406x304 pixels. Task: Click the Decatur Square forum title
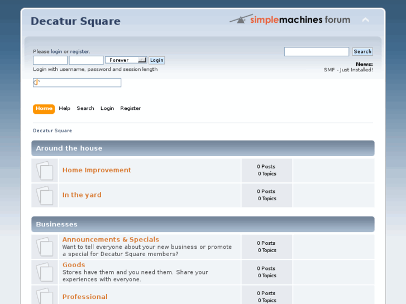tap(75, 21)
